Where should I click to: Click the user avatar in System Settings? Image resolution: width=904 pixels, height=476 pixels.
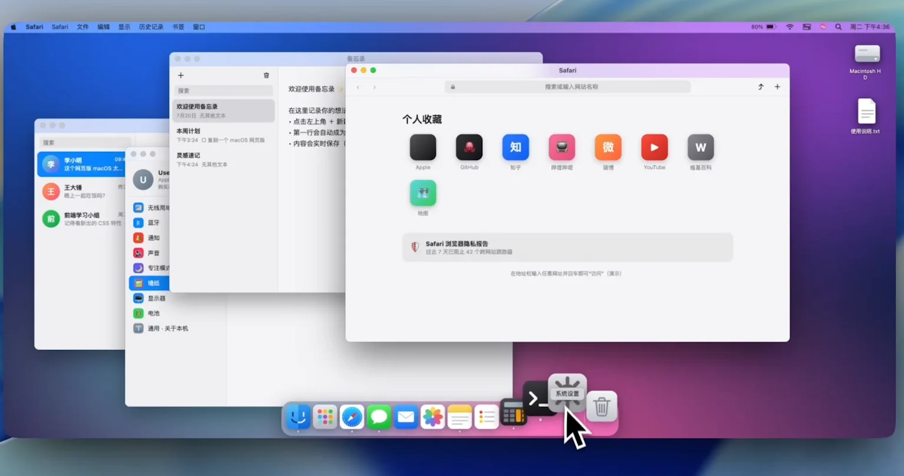pyautogui.click(x=143, y=179)
